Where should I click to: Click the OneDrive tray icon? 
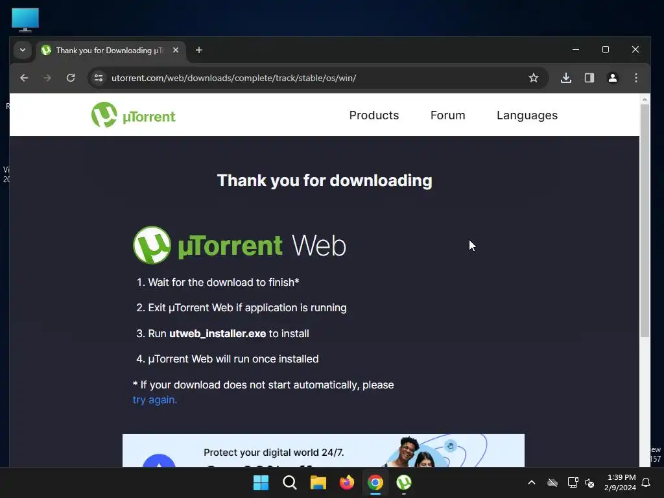pos(552,482)
